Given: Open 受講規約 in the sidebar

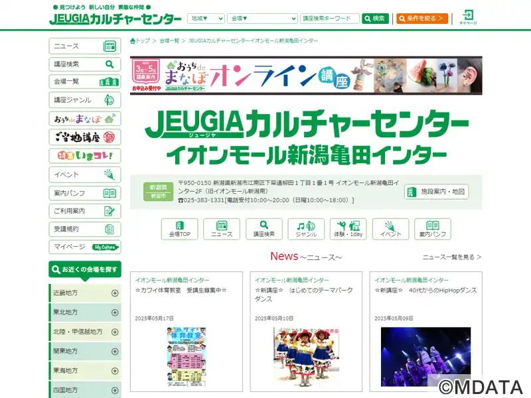Looking at the screenshot, I should (x=85, y=229).
